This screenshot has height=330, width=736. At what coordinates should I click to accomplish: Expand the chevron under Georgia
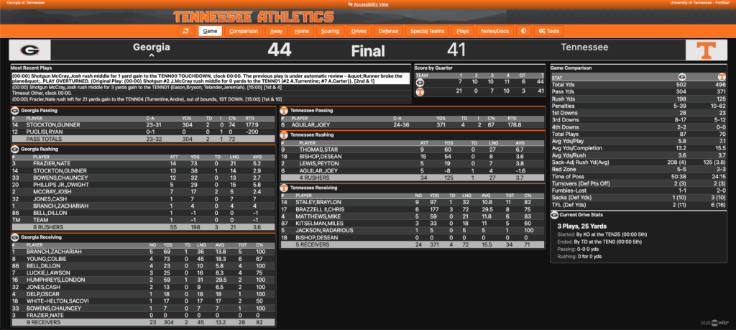[x=152, y=55]
